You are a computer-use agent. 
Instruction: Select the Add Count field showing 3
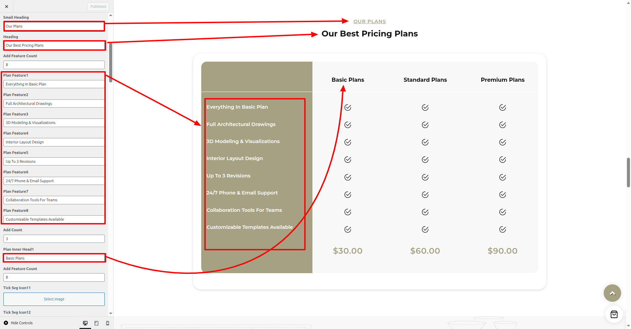[54, 239]
